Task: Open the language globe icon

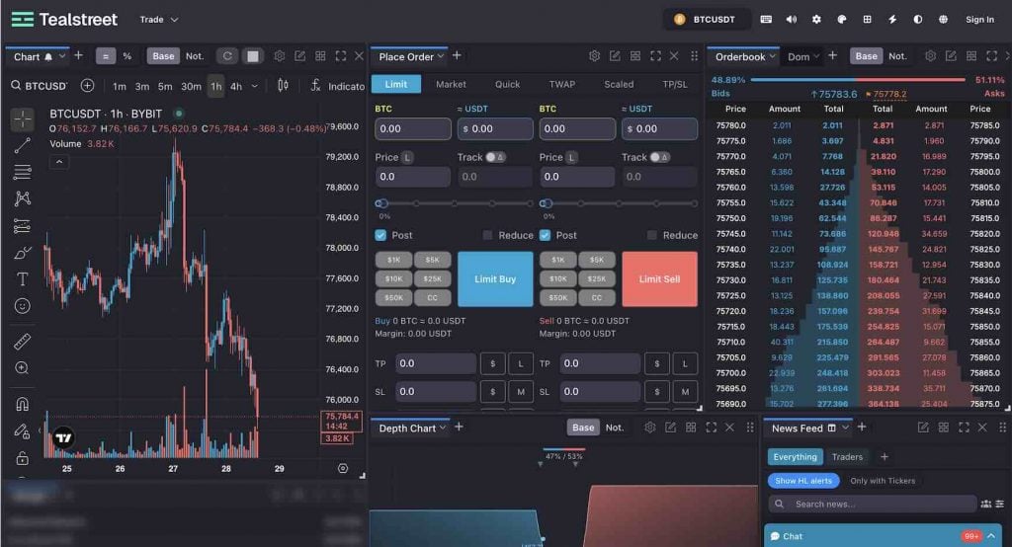Action: pyautogui.click(x=943, y=20)
